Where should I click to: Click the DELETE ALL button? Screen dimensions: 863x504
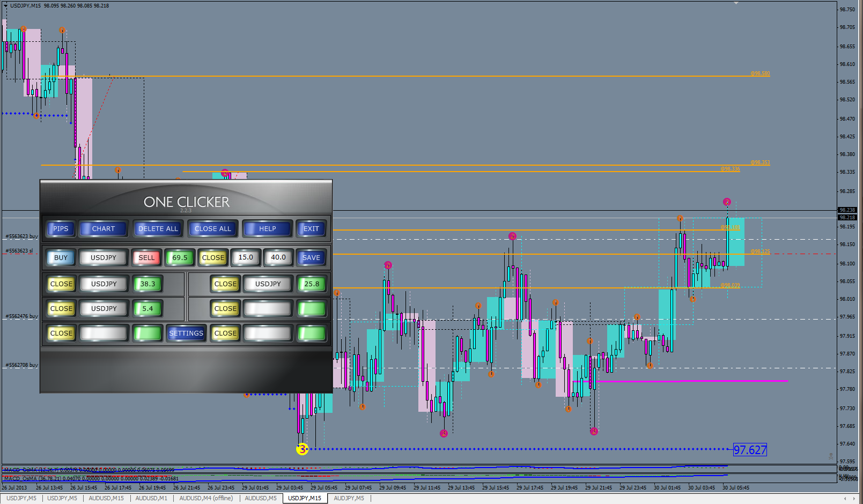point(158,229)
